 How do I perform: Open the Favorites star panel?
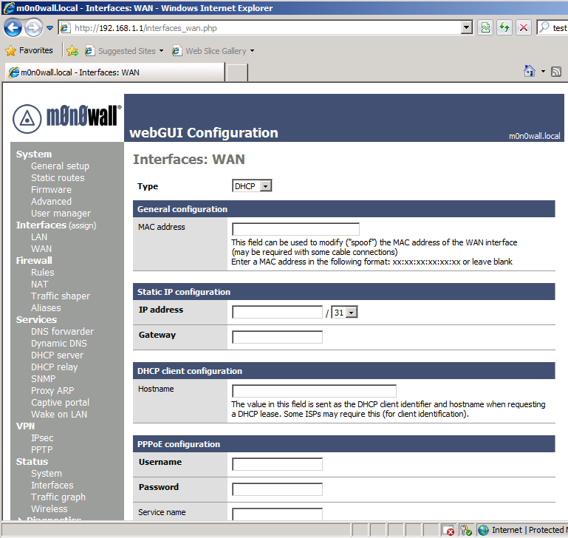30,51
